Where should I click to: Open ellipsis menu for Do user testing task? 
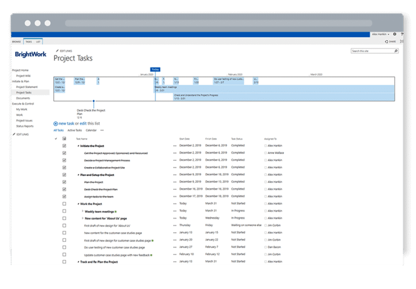(x=174, y=247)
